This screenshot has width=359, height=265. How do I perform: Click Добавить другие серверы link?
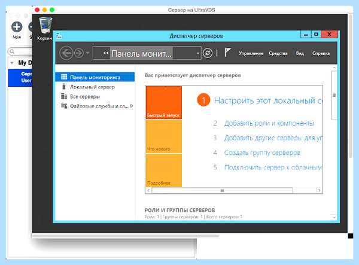(x=273, y=138)
